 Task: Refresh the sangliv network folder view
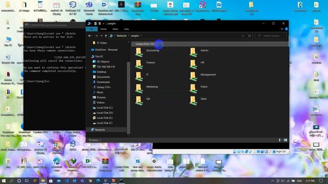pyautogui.click(x=250, y=36)
